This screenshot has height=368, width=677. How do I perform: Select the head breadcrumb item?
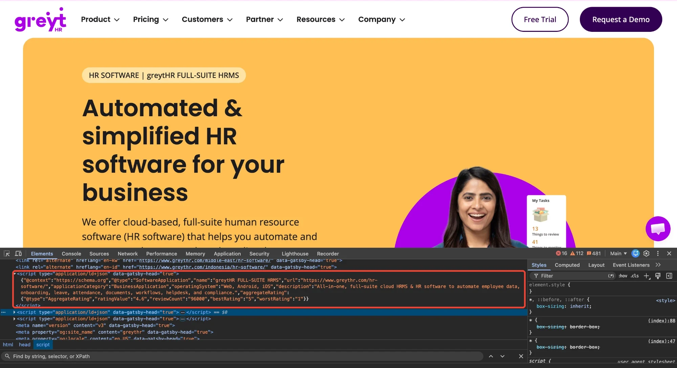pos(25,345)
